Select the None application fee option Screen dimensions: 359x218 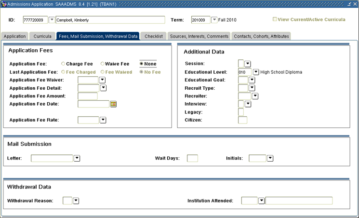click(x=141, y=64)
